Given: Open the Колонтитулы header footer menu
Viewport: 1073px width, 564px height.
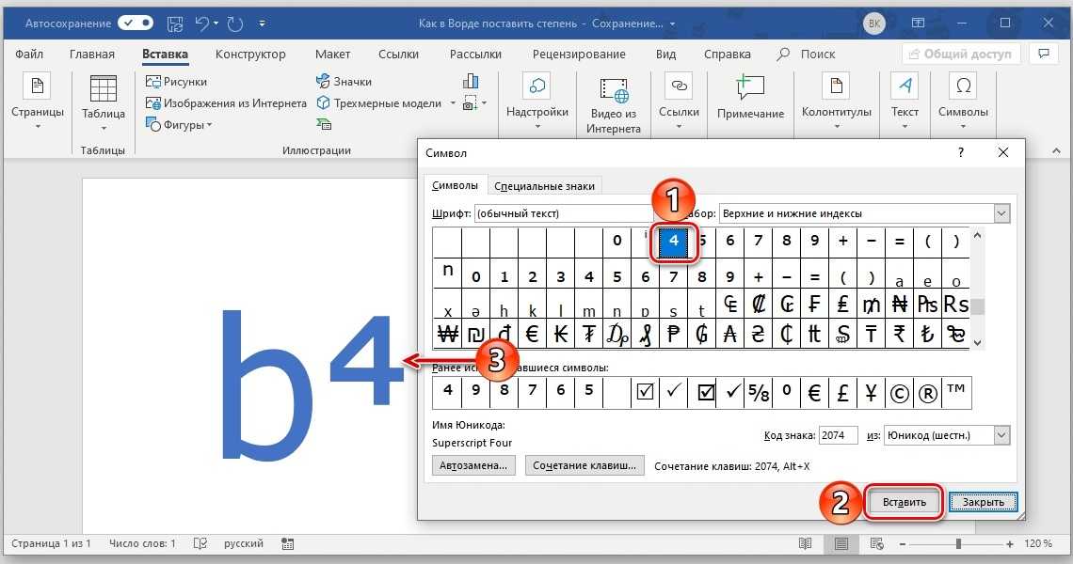Looking at the screenshot, I should (x=836, y=98).
